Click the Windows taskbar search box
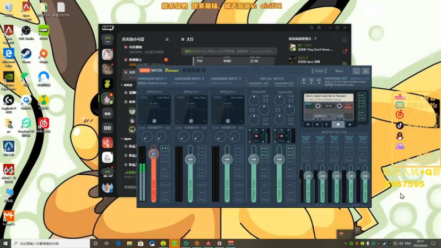Screen dimensions: 441x248 coord(51,243)
